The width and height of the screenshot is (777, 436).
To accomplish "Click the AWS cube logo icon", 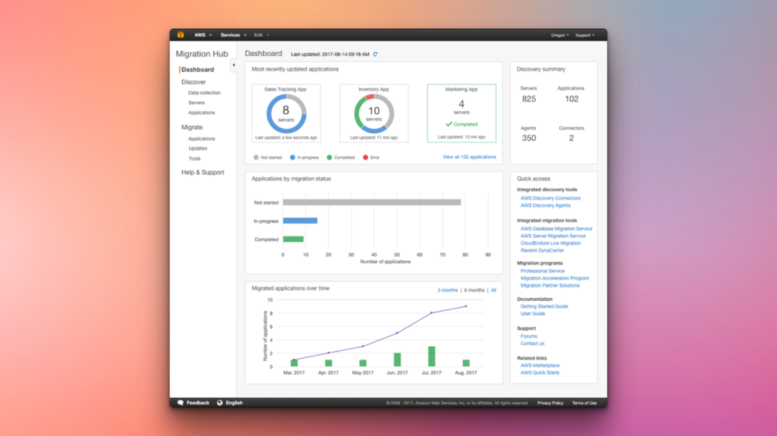I will coord(180,35).
